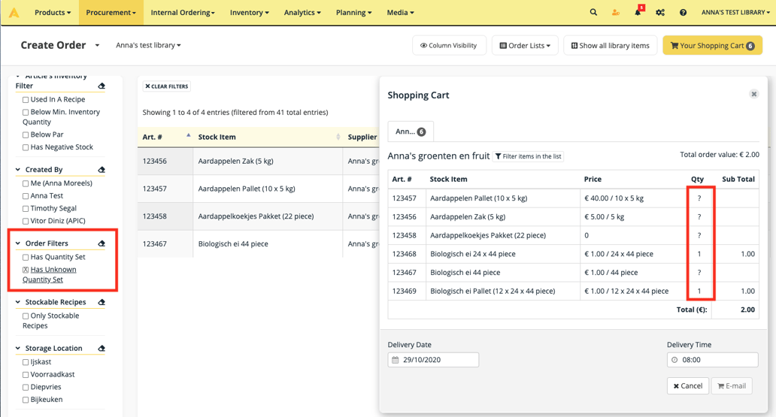Clear Created By filter with eraser icon
The width and height of the screenshot is (776, 417).
pyautogui.click(x=102, y=170)
